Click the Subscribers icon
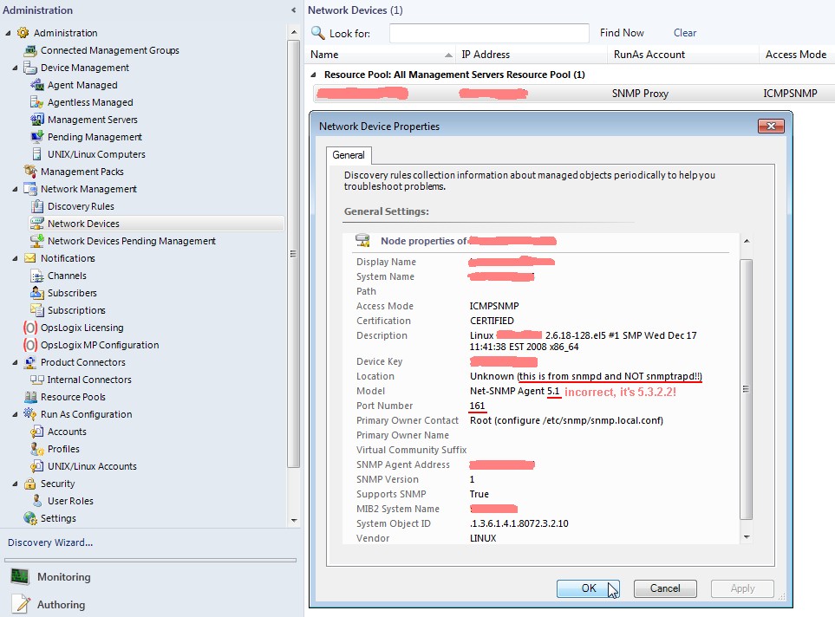Screen dimensions: 835x617 37,293
